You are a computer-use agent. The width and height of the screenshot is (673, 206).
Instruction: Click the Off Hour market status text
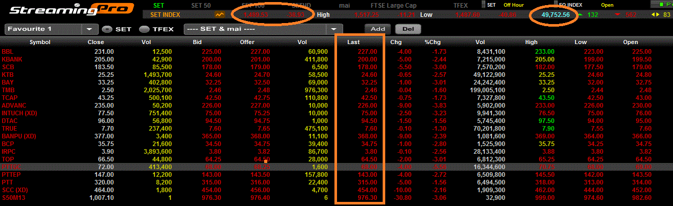point(513,5)
